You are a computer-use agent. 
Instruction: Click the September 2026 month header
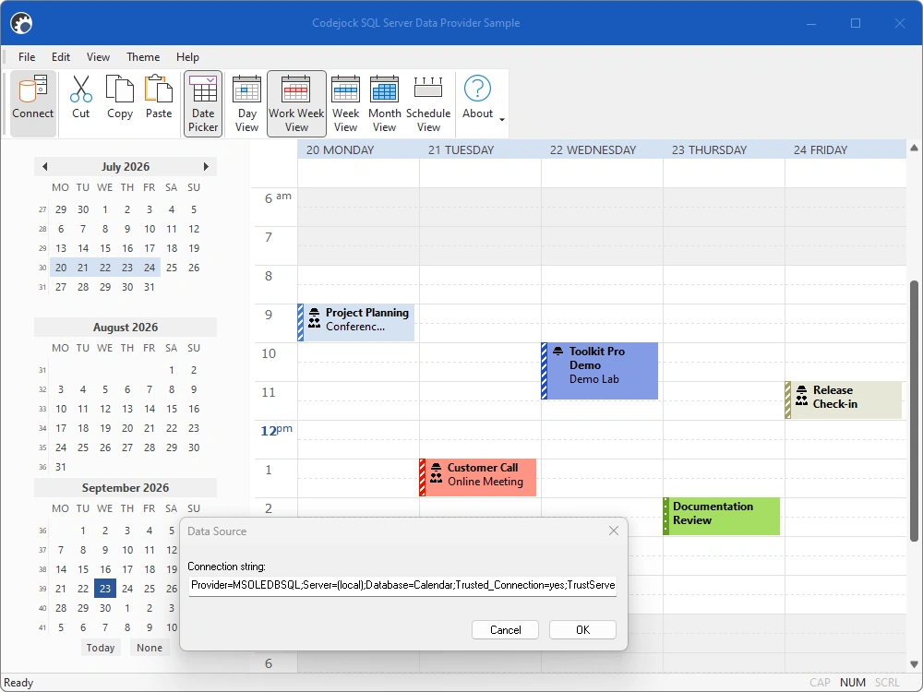126,488
